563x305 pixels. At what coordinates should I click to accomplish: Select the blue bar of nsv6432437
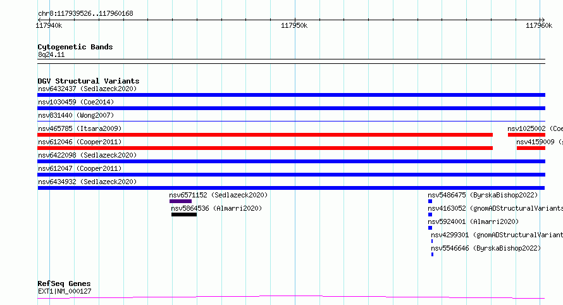click(x=291, y=95)
